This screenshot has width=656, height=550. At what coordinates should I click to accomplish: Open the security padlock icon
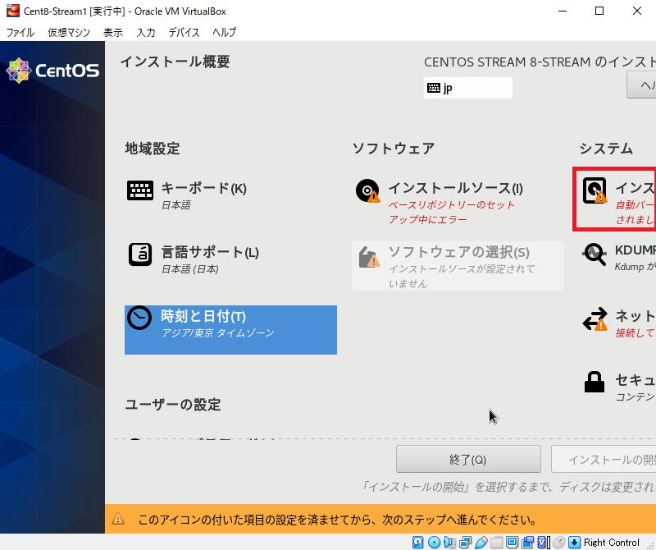(x=594, y=382)
